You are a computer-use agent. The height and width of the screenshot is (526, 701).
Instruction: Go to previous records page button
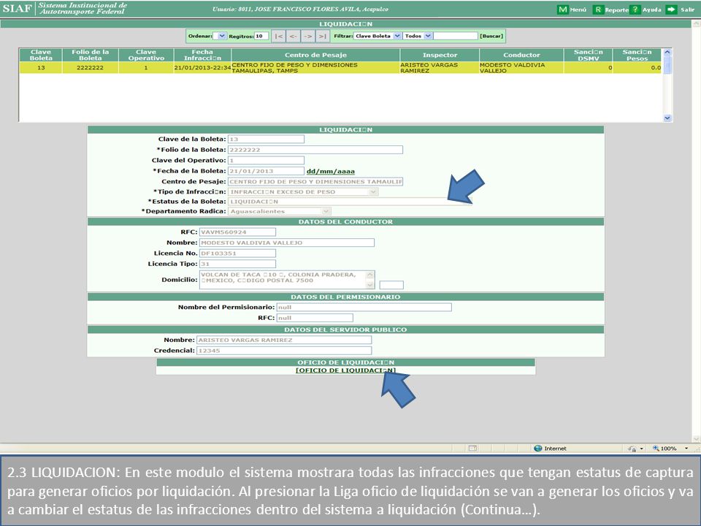click(x=294, y=37)
